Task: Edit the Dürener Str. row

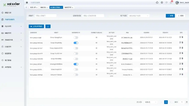Action: [180, 74]
